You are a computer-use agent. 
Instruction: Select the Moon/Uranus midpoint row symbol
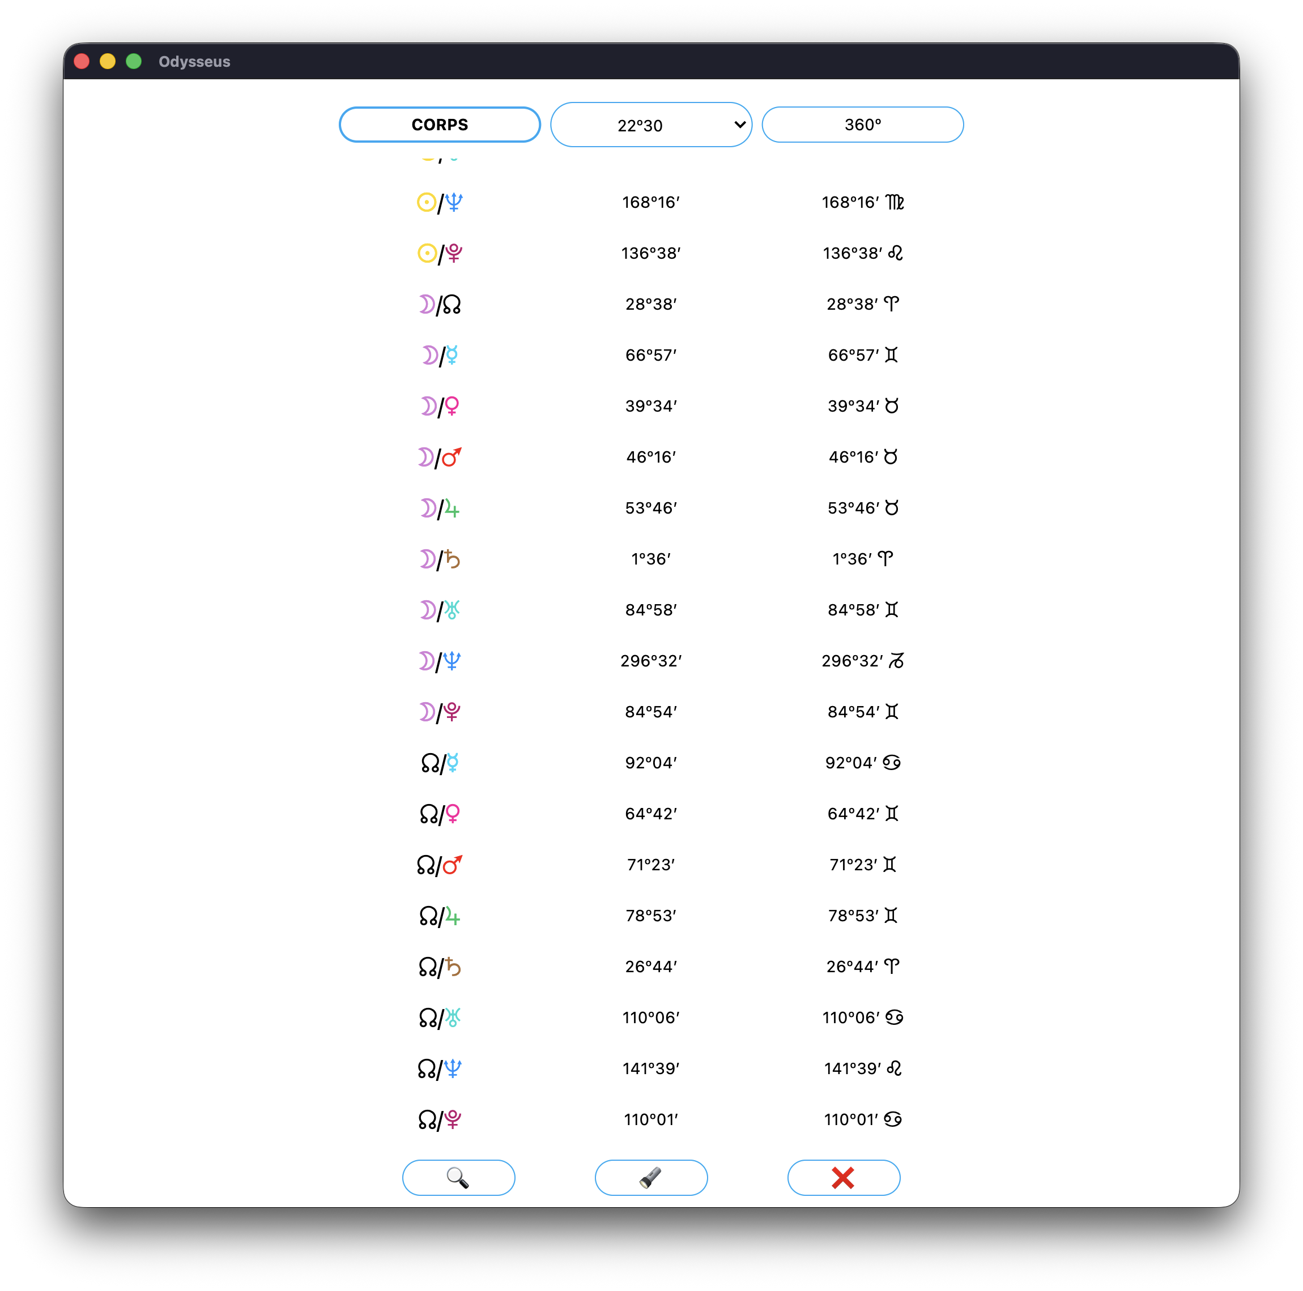coord(440,610)
